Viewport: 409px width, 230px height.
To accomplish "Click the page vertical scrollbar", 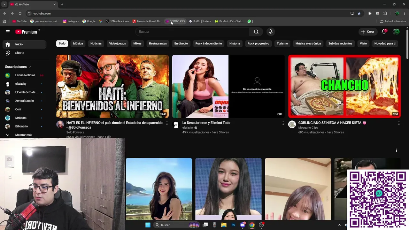I will point(407,43).
